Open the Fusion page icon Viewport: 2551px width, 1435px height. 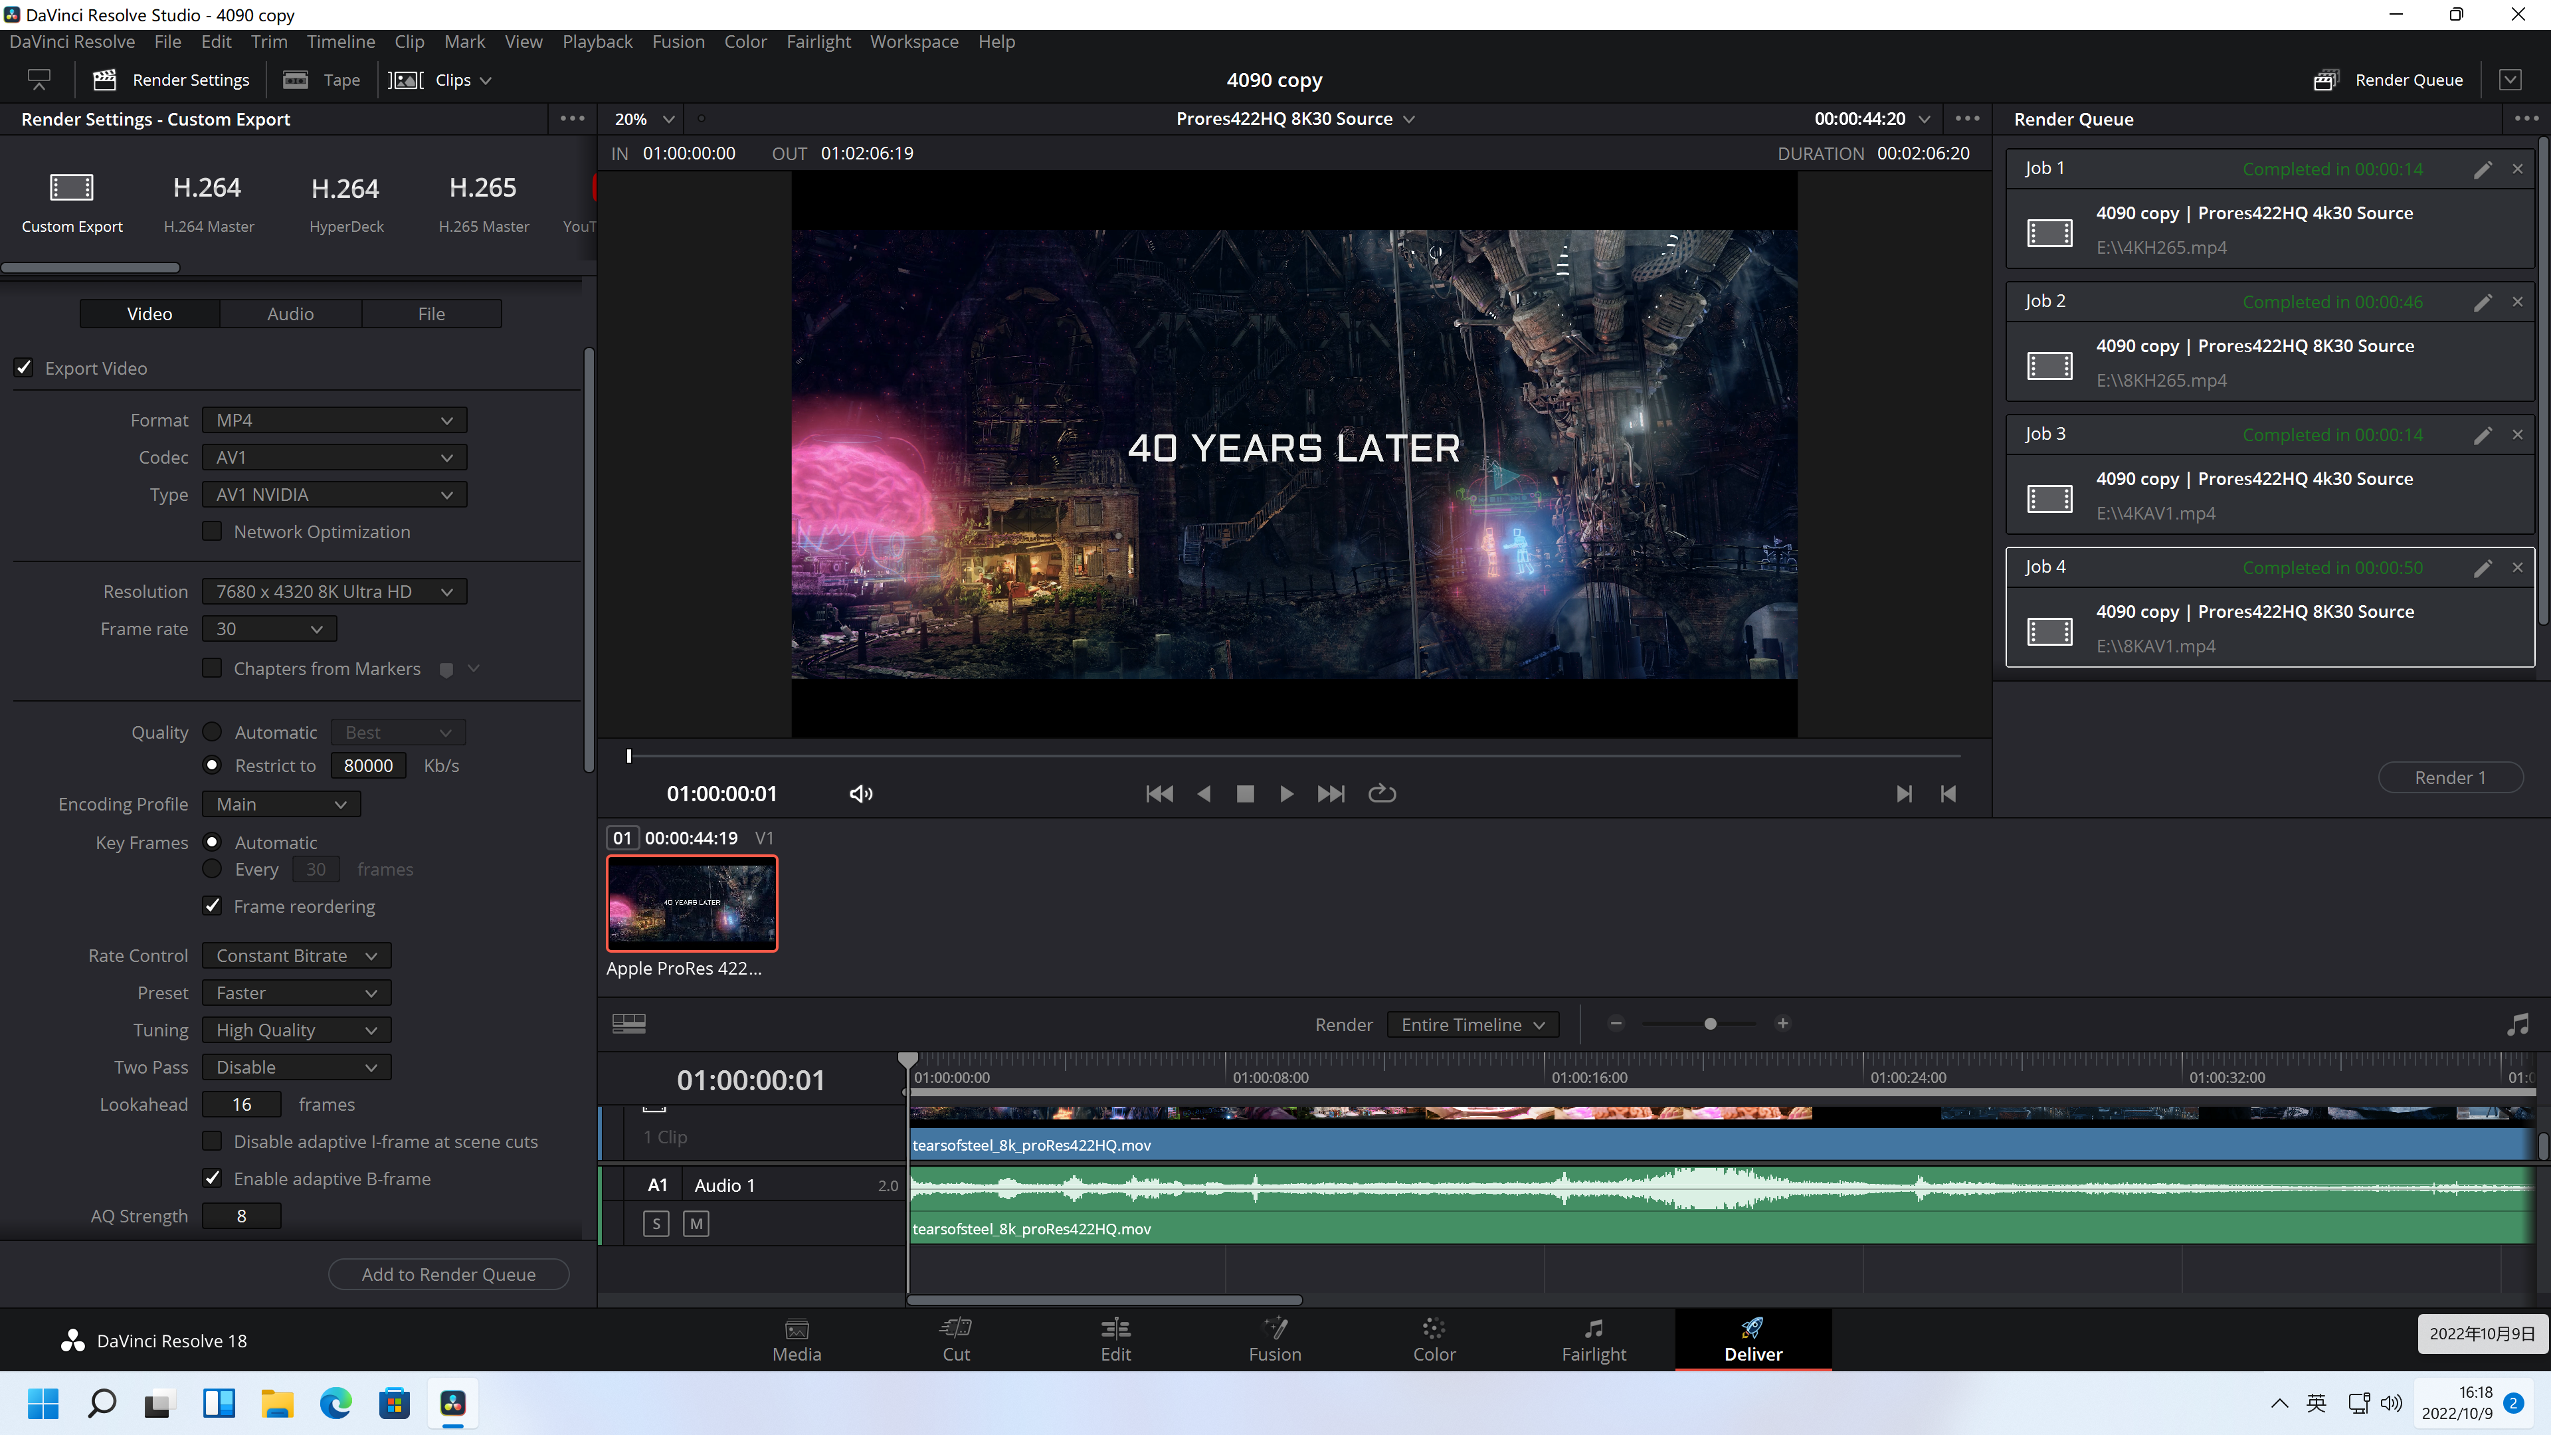tap(1275, 1329)
